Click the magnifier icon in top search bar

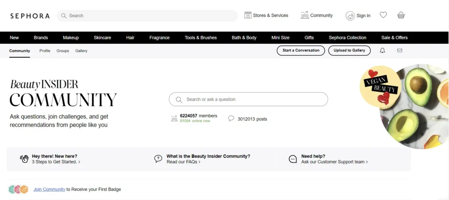(x=64, y=16)
